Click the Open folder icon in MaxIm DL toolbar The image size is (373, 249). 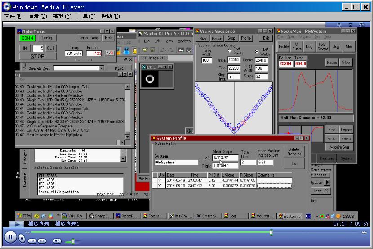click(145, 50)
